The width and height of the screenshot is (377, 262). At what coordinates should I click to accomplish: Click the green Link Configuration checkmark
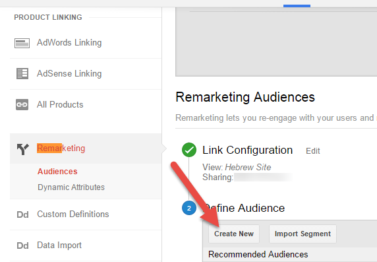(189, 150)
